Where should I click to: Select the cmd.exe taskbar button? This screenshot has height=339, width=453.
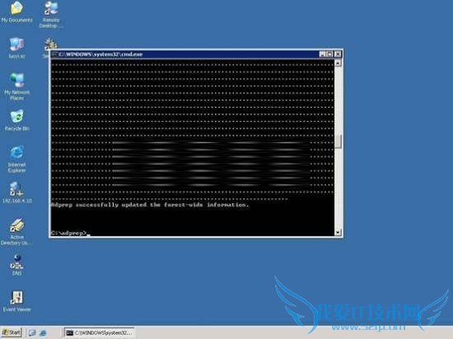[x=99, y=333]
